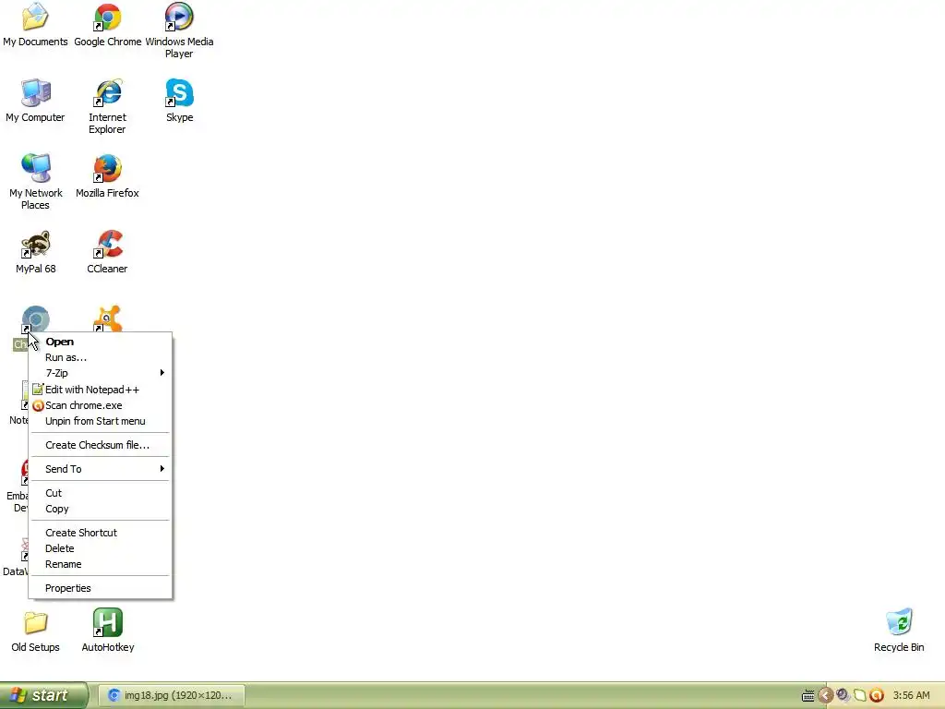Select the Skype desktop shortcut
Image resolution: width=945 pixels, height=709 pixels.
click(179, 101)
